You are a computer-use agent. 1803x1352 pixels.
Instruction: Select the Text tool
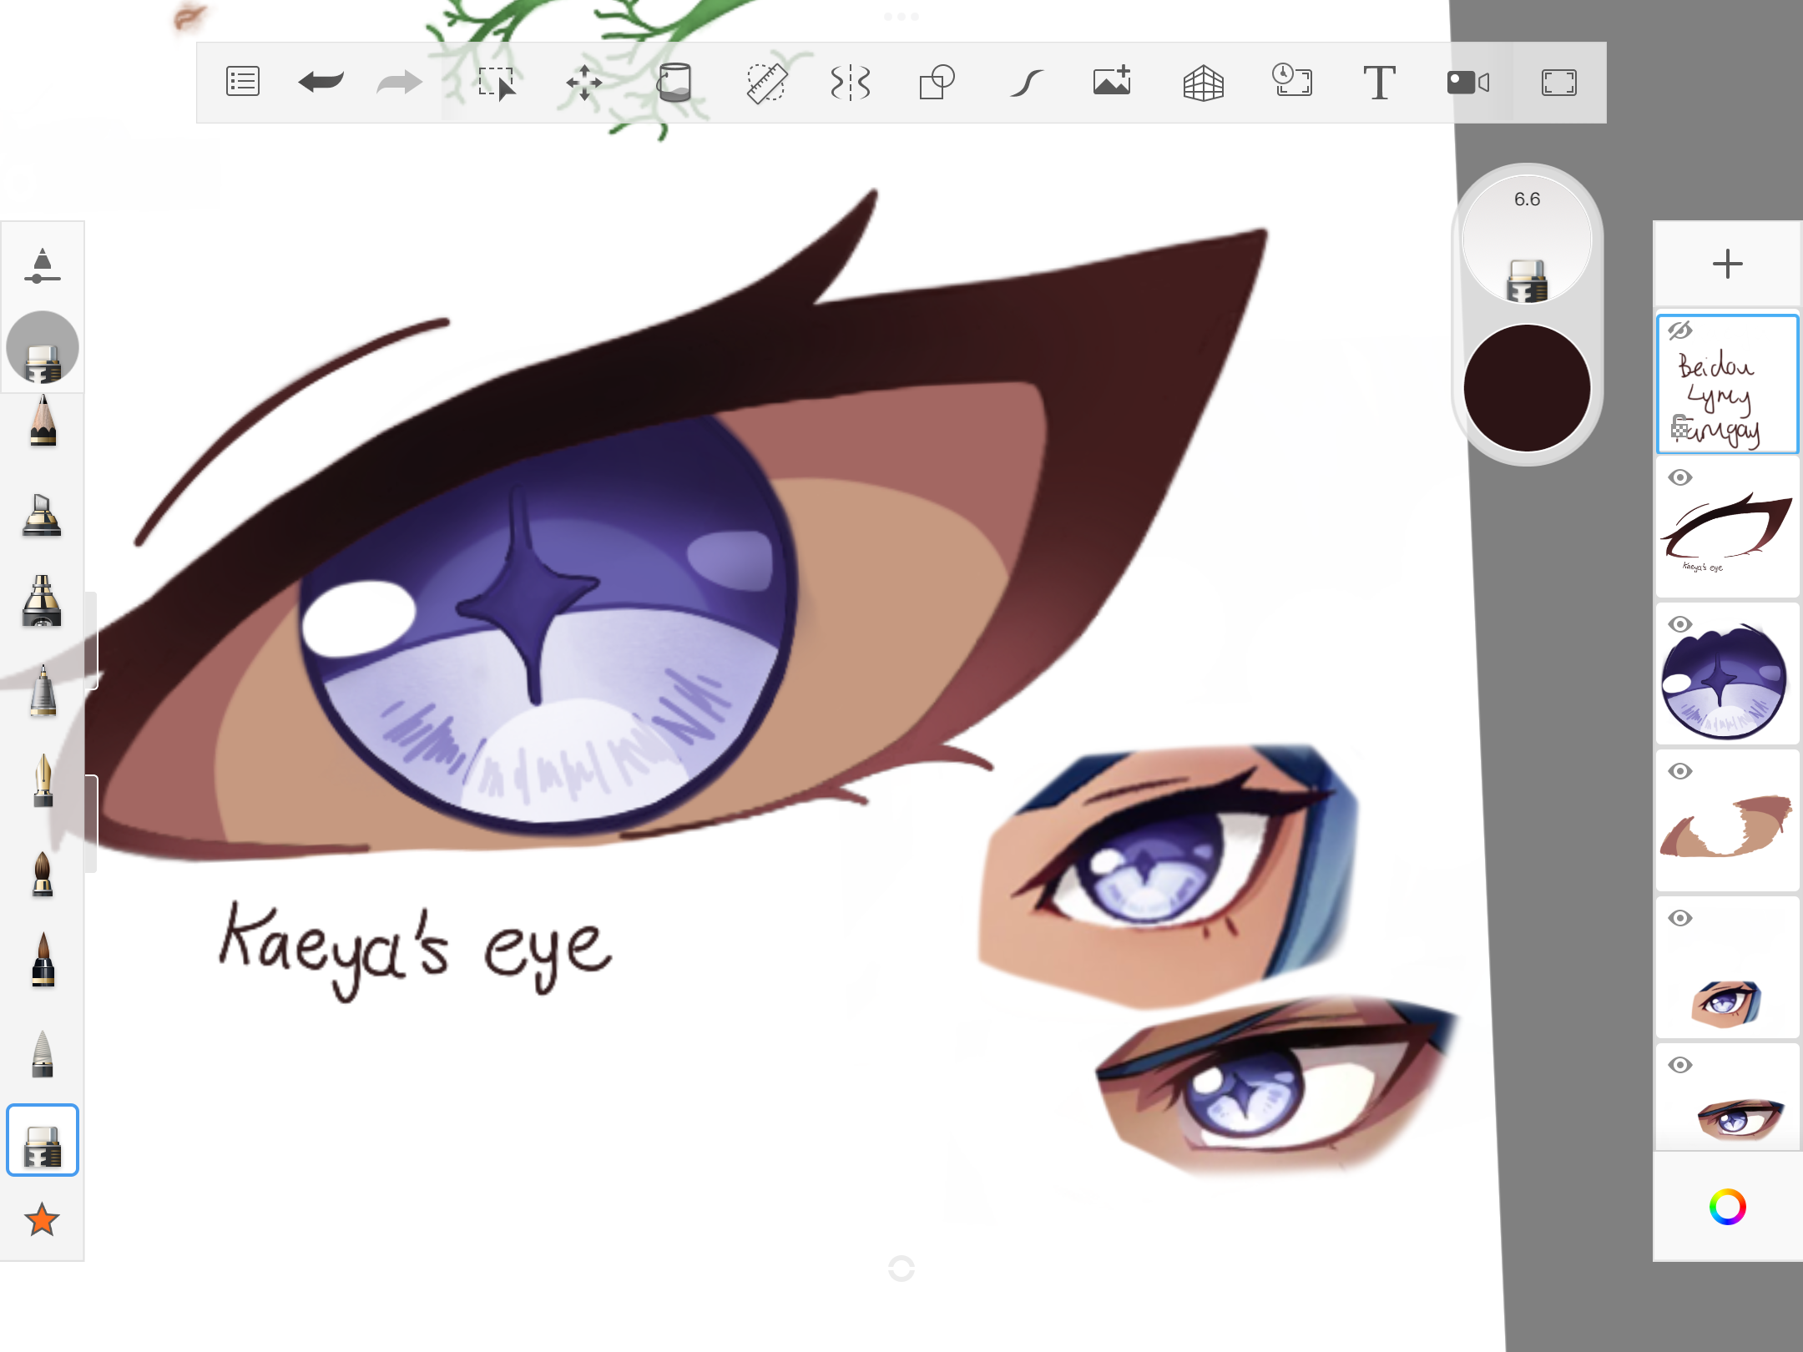click(x=1379, y=83)
